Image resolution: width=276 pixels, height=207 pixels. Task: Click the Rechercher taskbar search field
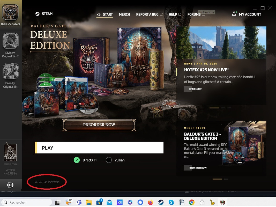pos(27,202)
